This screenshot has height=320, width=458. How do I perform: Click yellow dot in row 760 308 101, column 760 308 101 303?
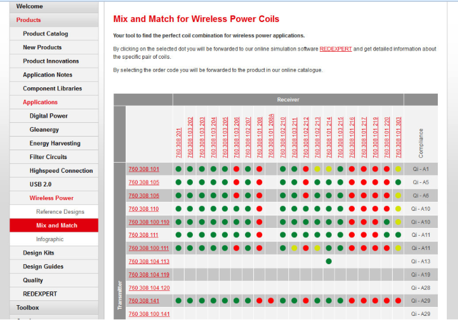pyautogui.click(x=398, y=169)
